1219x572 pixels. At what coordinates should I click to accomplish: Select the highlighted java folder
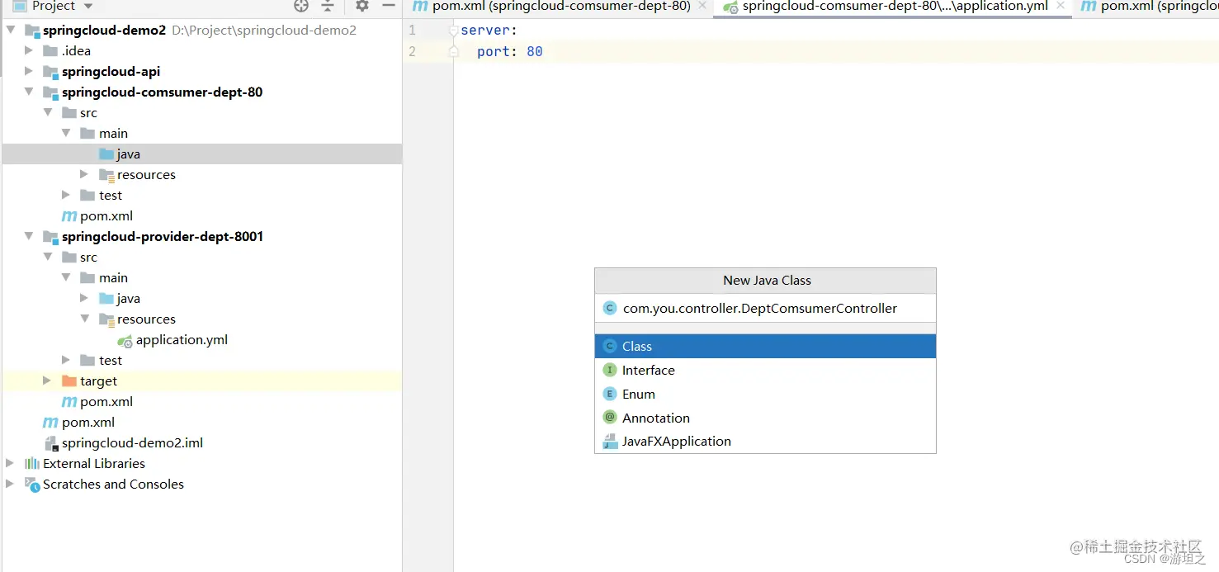coord(202,154)
